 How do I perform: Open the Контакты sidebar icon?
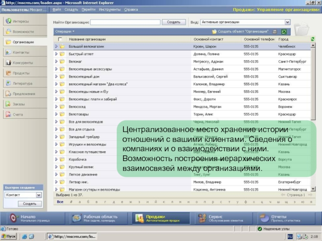(x=8, y=52)
